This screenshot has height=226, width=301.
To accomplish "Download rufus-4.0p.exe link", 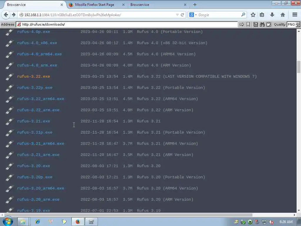I will click(x=34, y=32).
